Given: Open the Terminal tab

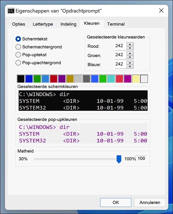Looking at the screenshot, I should pyautogui.click(x=116, y=24).
